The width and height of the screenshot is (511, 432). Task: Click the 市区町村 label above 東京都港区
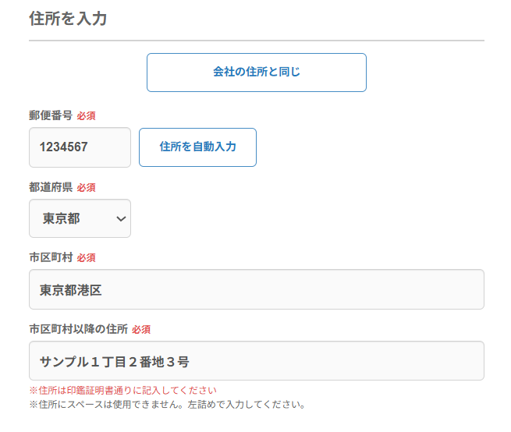51,257
